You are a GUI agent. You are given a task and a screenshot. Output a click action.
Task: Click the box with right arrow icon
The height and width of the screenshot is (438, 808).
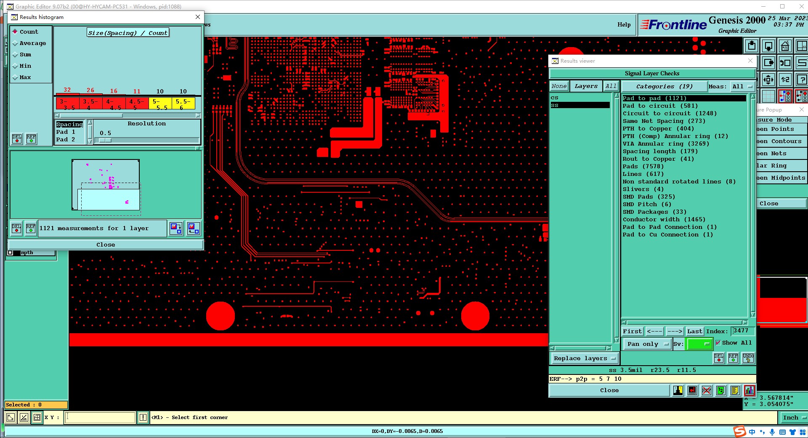(x=768, y=63)
